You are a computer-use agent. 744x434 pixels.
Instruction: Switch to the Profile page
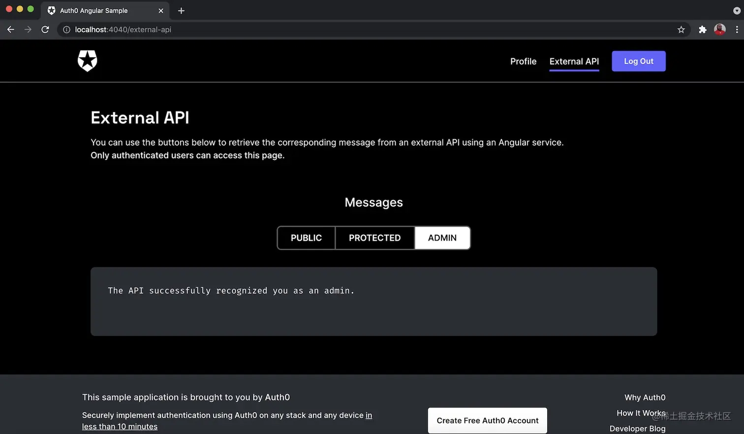523,61
